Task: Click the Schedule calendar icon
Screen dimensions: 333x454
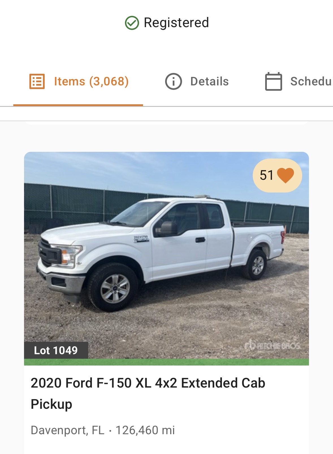Action: pyautogui.click(x=273, y=81)
